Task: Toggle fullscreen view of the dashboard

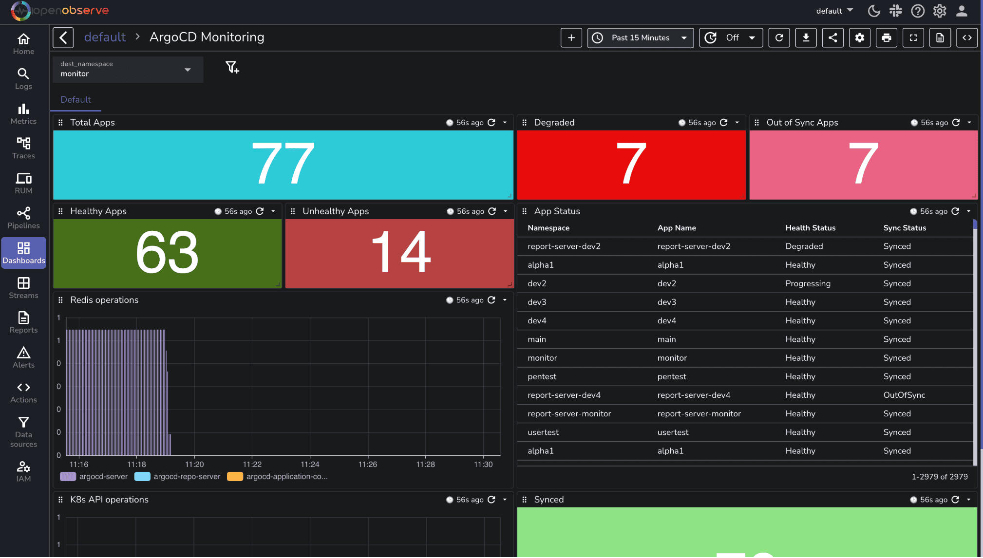Action: point(913,37)
